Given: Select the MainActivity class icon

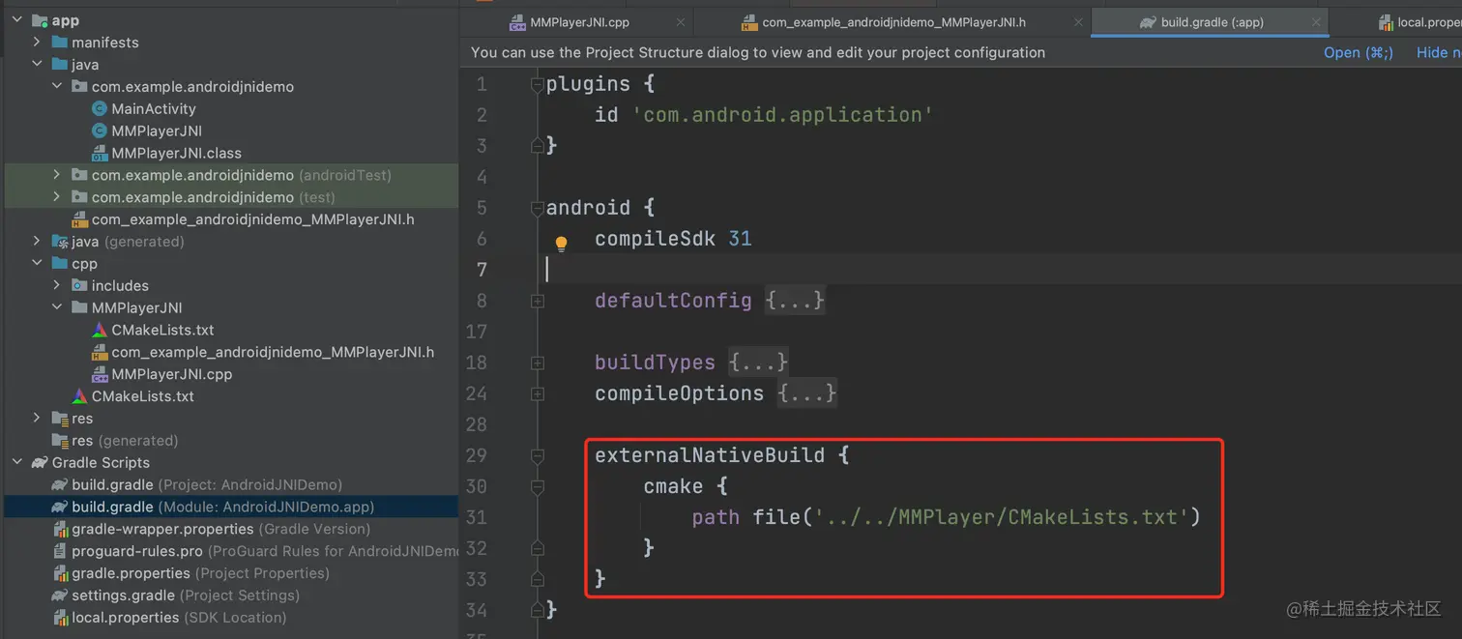Looking at the screenshot, I should point(99,109).
